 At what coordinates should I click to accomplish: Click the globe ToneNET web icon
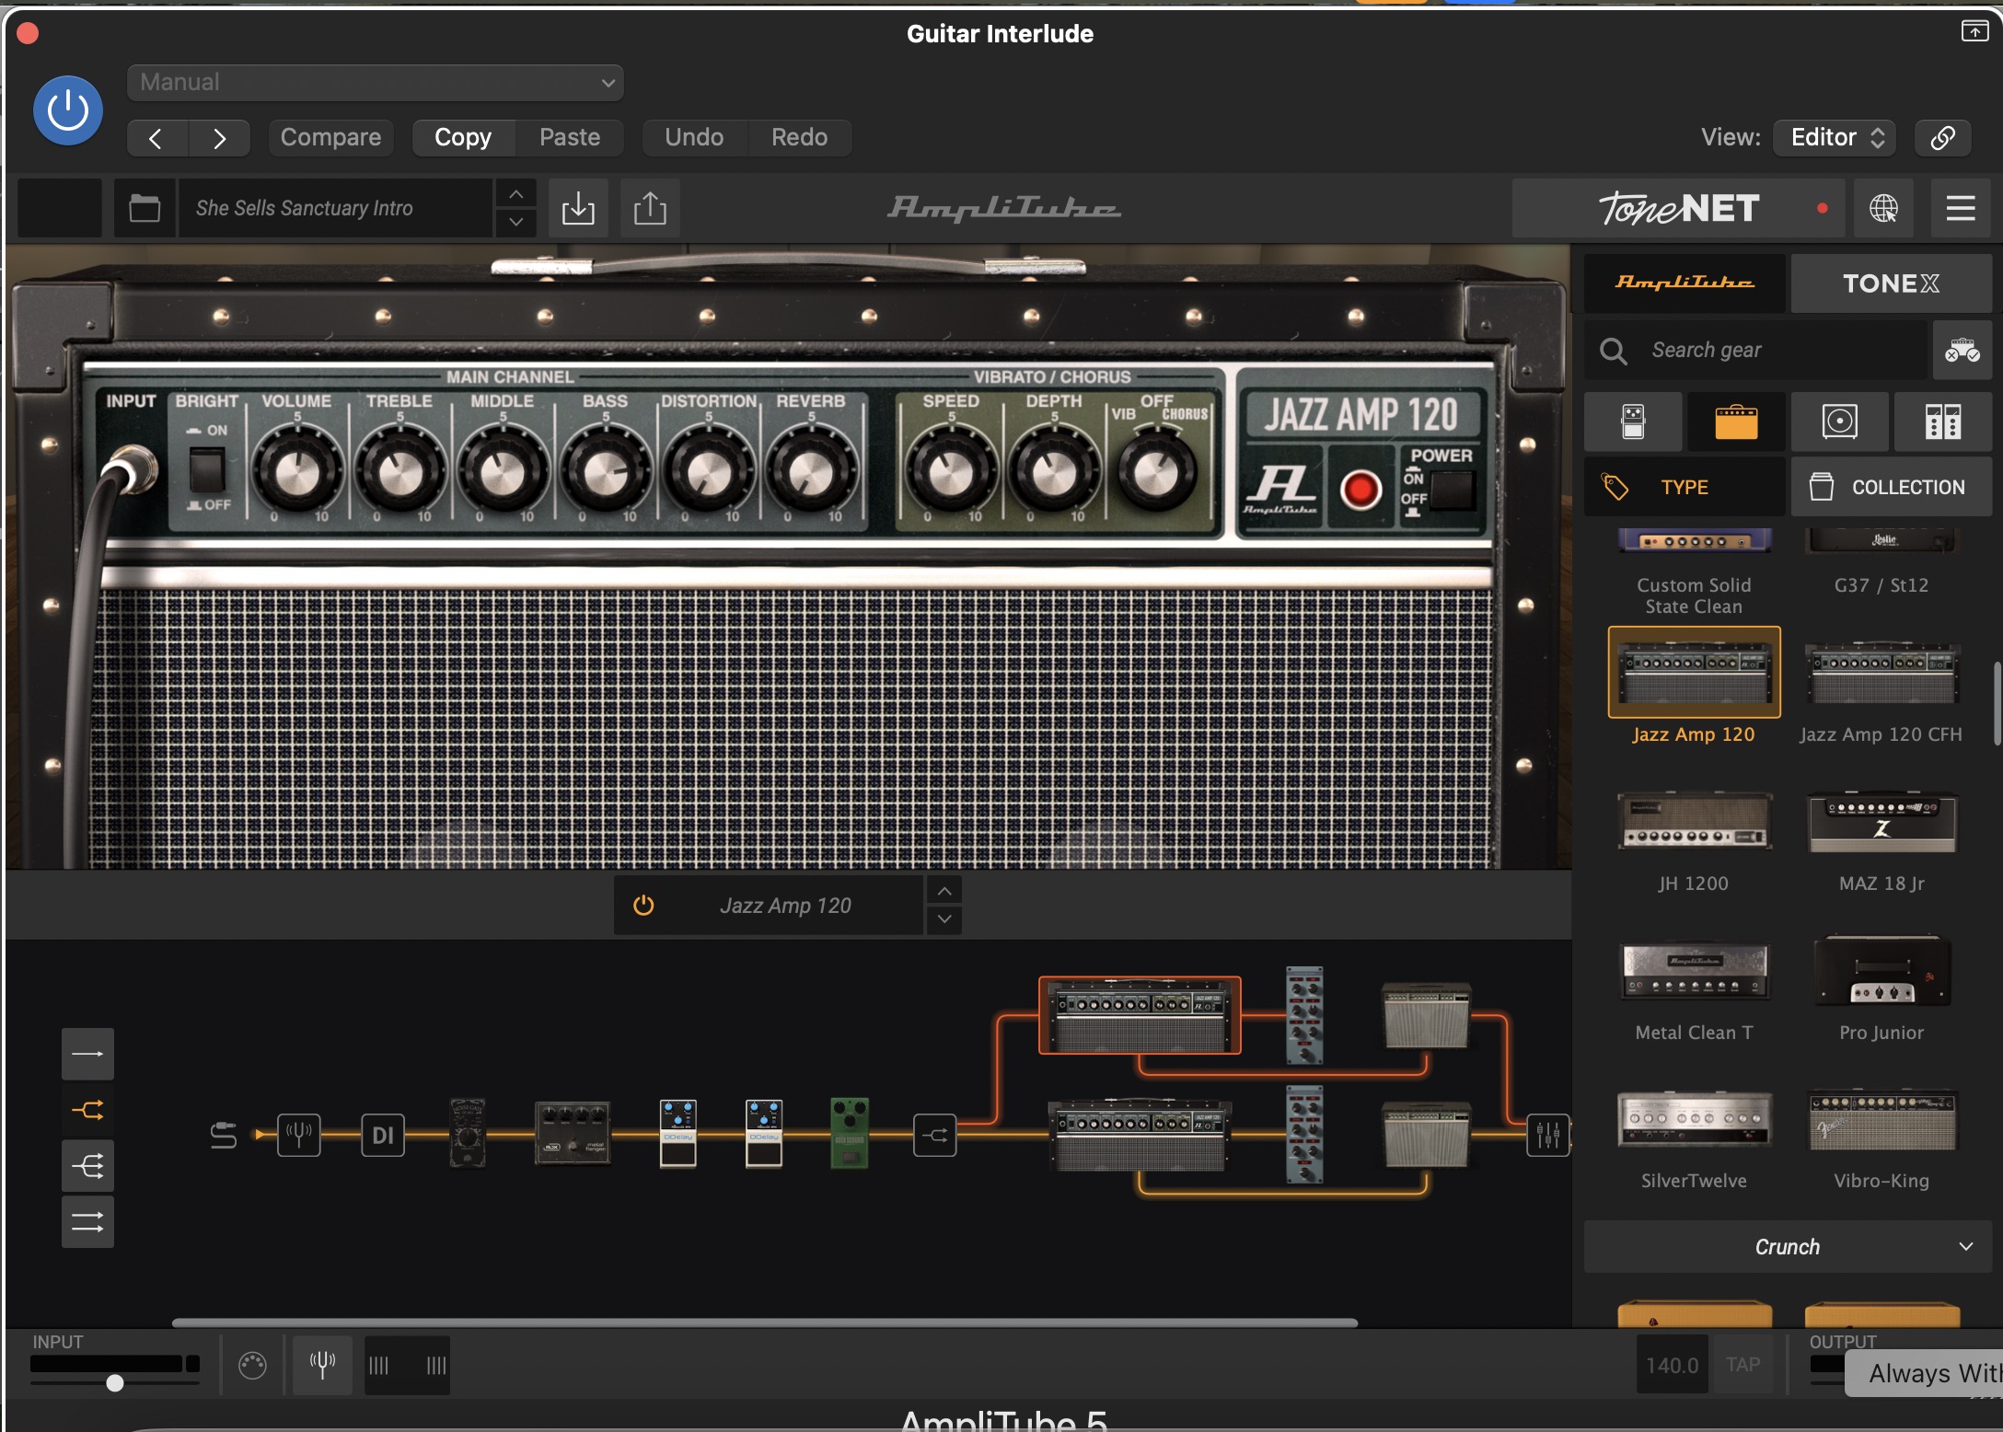point(1883,208)
